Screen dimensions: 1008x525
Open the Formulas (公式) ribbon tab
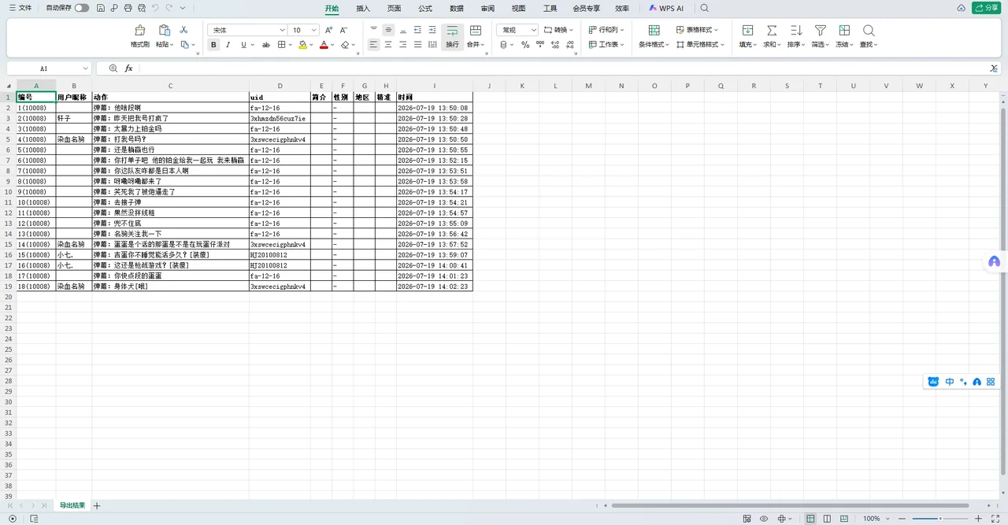(425, 8)
